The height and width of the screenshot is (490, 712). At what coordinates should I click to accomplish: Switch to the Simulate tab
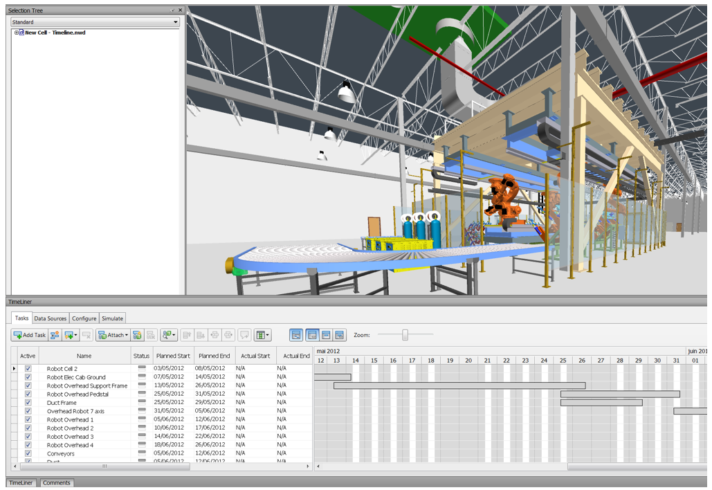point(111,318)
